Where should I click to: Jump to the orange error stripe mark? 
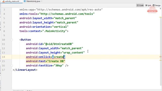click(160, 57)
